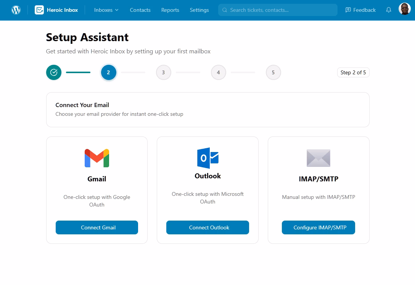Select step 2 in progress indicator
Image resolution: width=415 pixels, height=285 pixels.
click(x=108, y=72)
